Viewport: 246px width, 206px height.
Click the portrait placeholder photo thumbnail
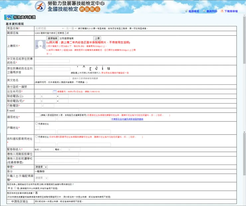[40, 45]
